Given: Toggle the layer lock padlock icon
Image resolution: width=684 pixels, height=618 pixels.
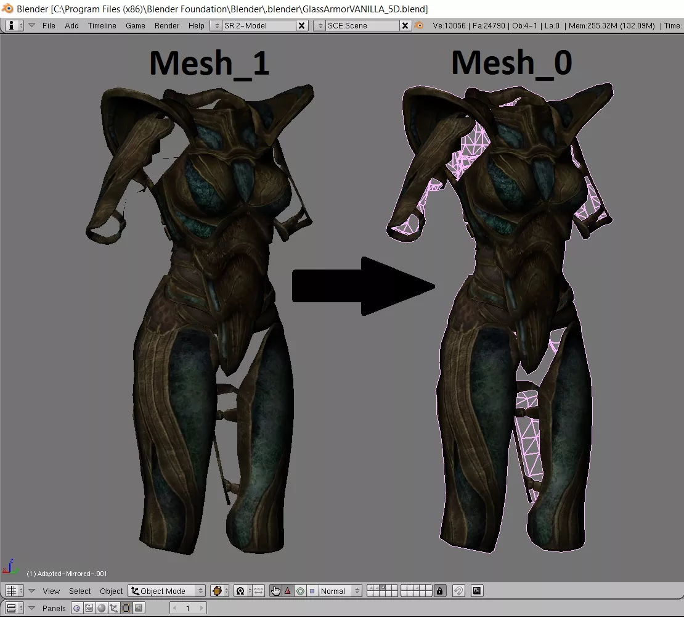Looking at the screenshot, I should (440, 591).
